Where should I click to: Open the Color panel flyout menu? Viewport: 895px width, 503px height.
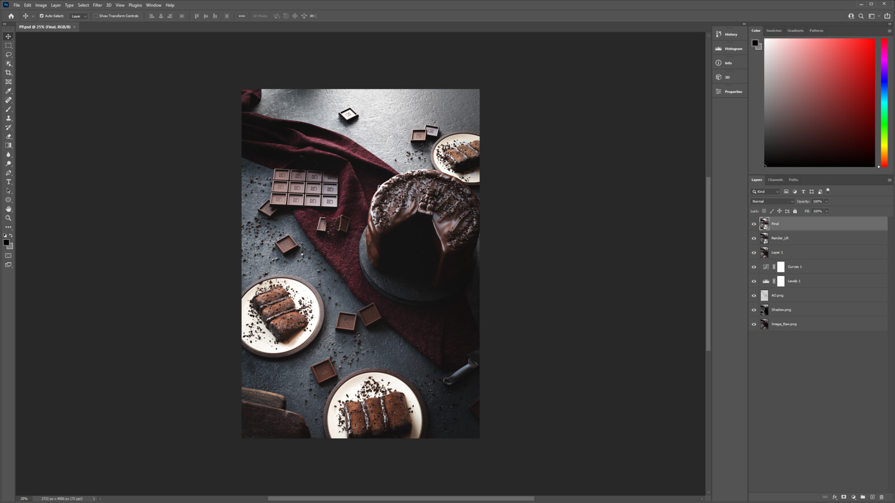point(889,31)
